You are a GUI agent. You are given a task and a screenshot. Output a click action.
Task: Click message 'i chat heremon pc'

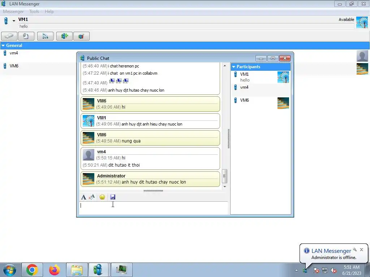tap(124, 66)
